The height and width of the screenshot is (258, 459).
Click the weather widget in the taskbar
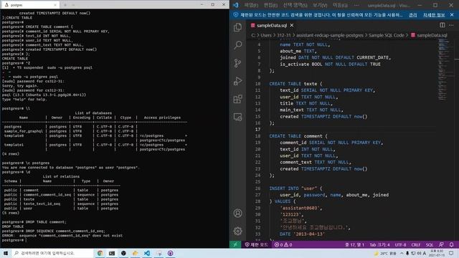(386, 253)
